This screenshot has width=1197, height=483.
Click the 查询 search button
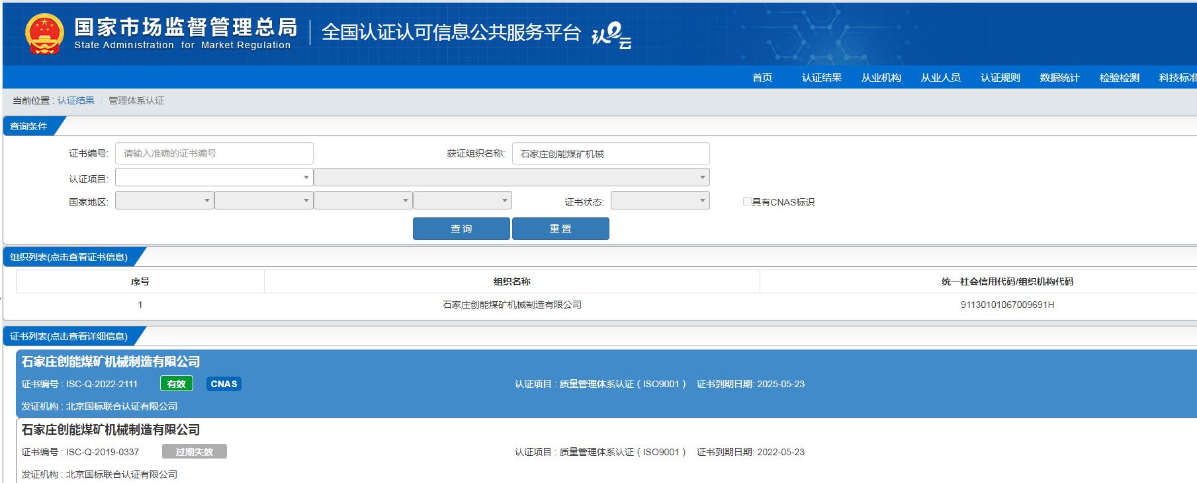(x=461, y=229)
